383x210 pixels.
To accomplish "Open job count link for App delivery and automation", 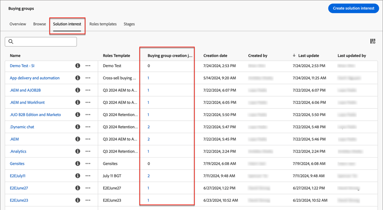I will [x=148, y=78].
